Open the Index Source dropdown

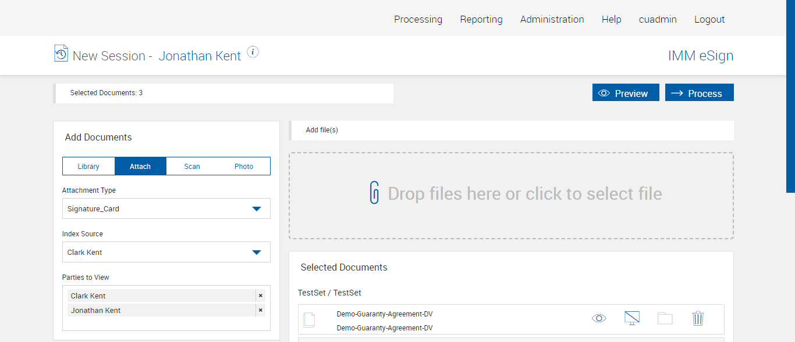[x=256, y=253]
